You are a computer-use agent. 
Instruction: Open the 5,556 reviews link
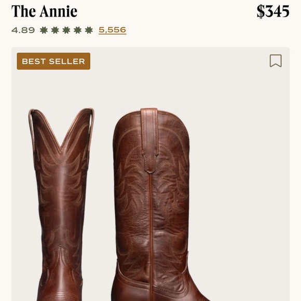point(113,30)
